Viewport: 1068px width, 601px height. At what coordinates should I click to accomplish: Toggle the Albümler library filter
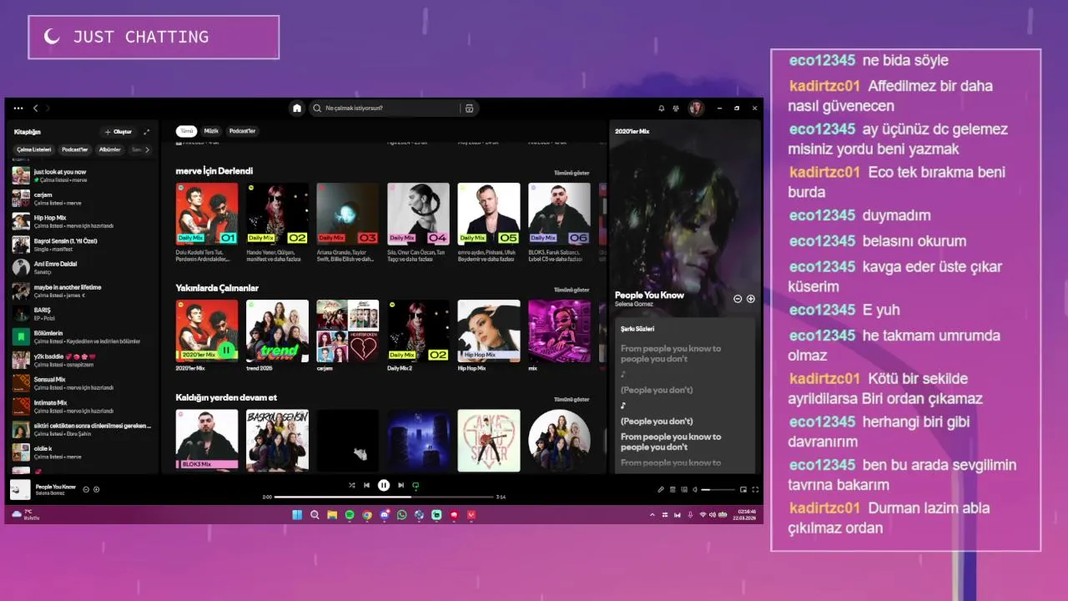click(x=110, y=149)
